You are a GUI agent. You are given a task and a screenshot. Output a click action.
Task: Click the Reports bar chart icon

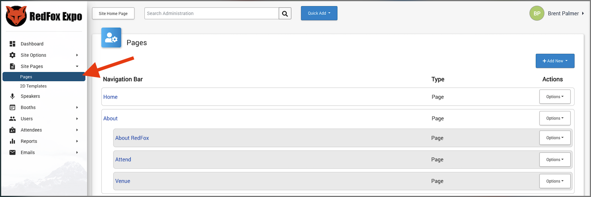click(13, 141)
